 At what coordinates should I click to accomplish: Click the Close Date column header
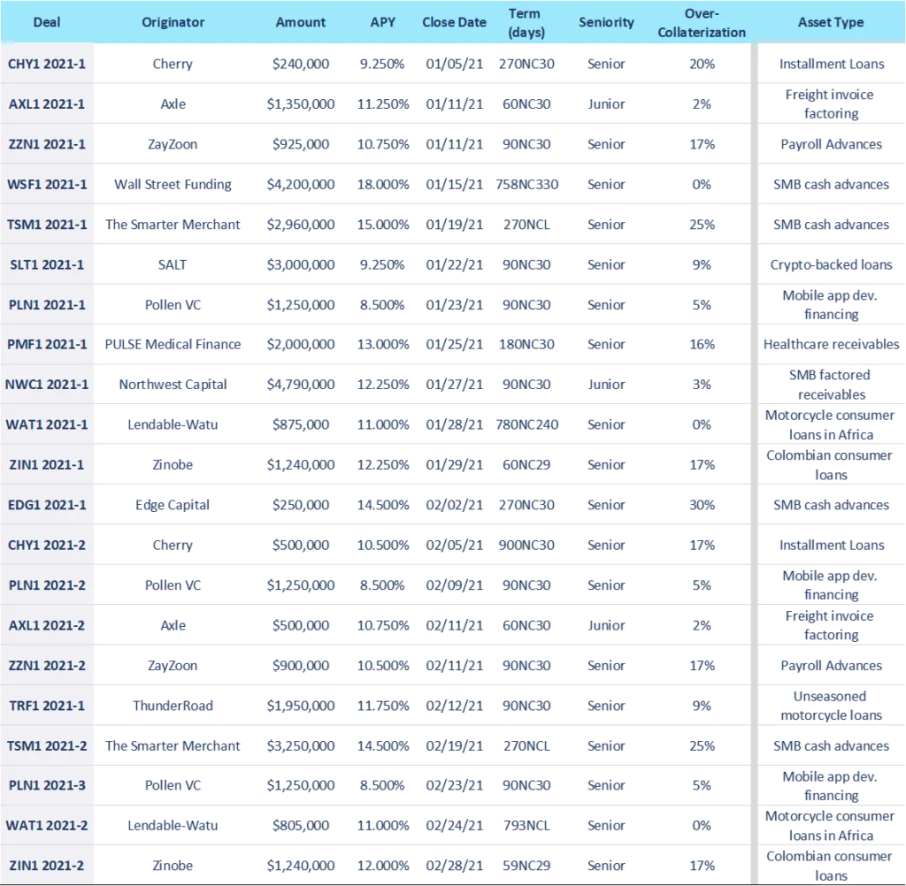(x=454, y=22)
